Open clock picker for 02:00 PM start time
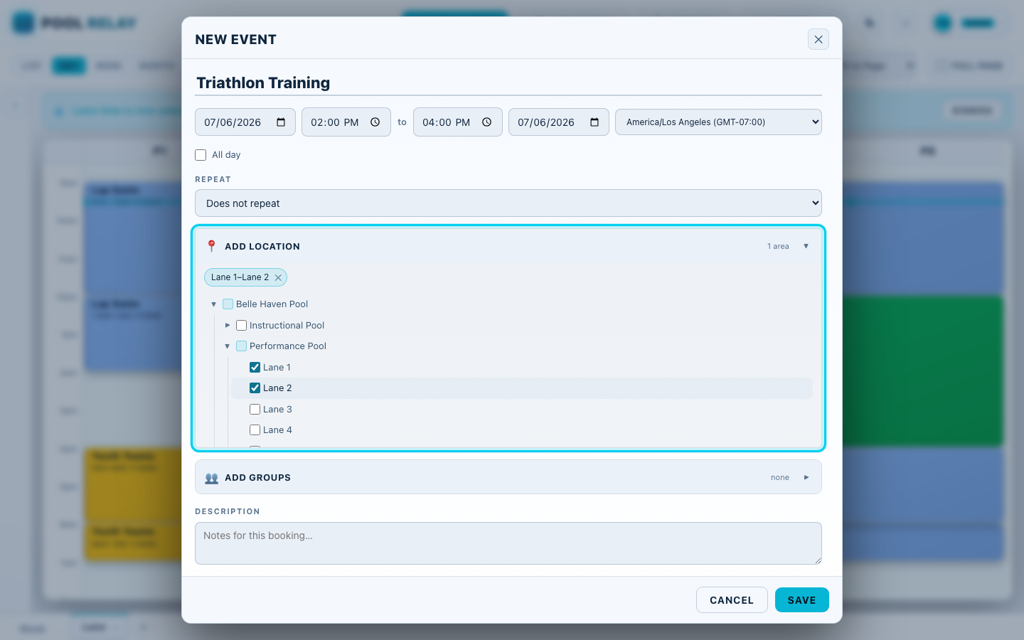Screen dimensions: 1024x640 click(375, 122)
